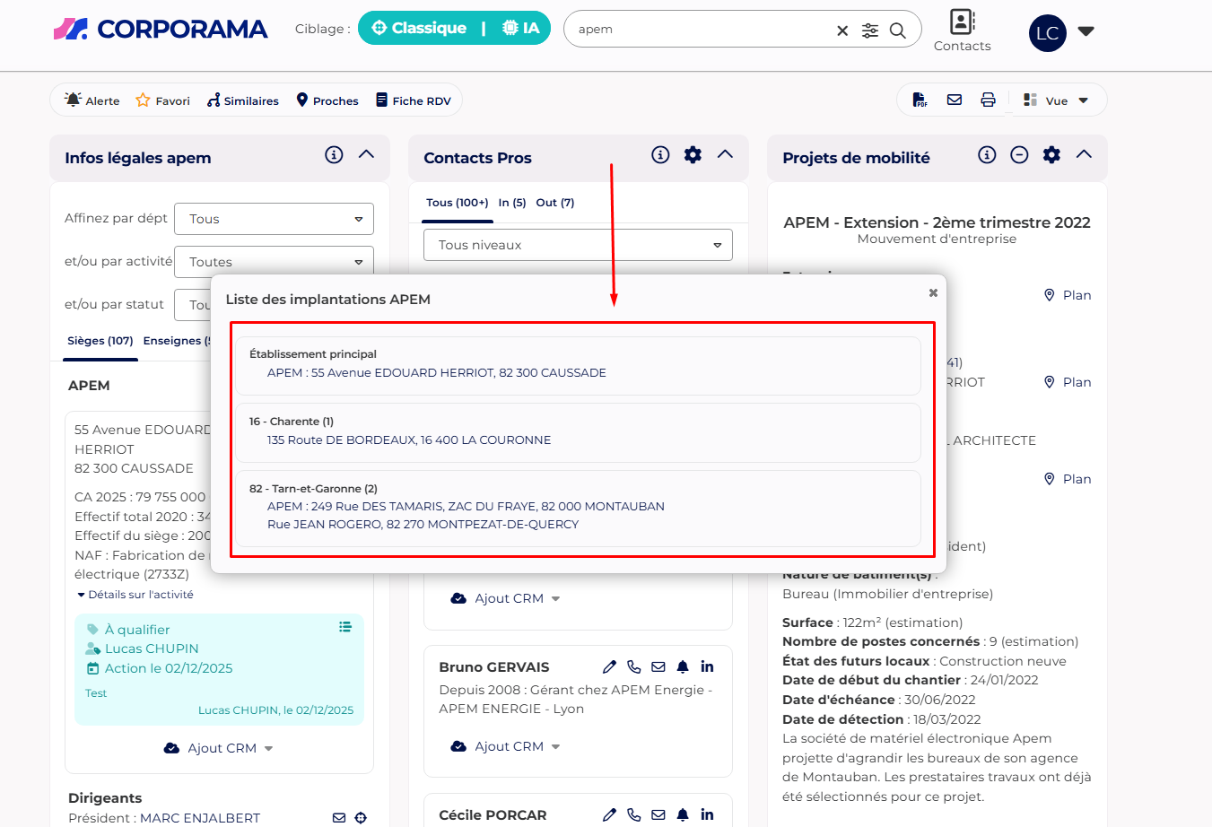
Task: Select the Out (7) tab
Action: [554, 203]
